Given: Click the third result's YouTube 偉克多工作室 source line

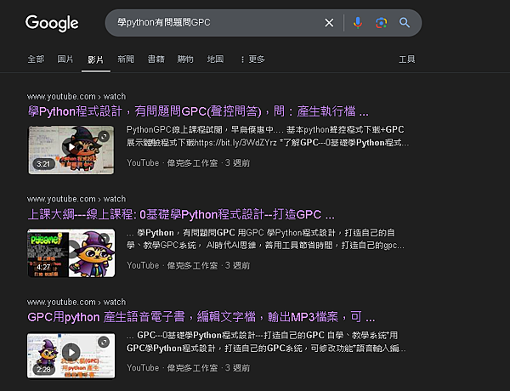Looking at the screenshot, I should click(x=189, y=368).
